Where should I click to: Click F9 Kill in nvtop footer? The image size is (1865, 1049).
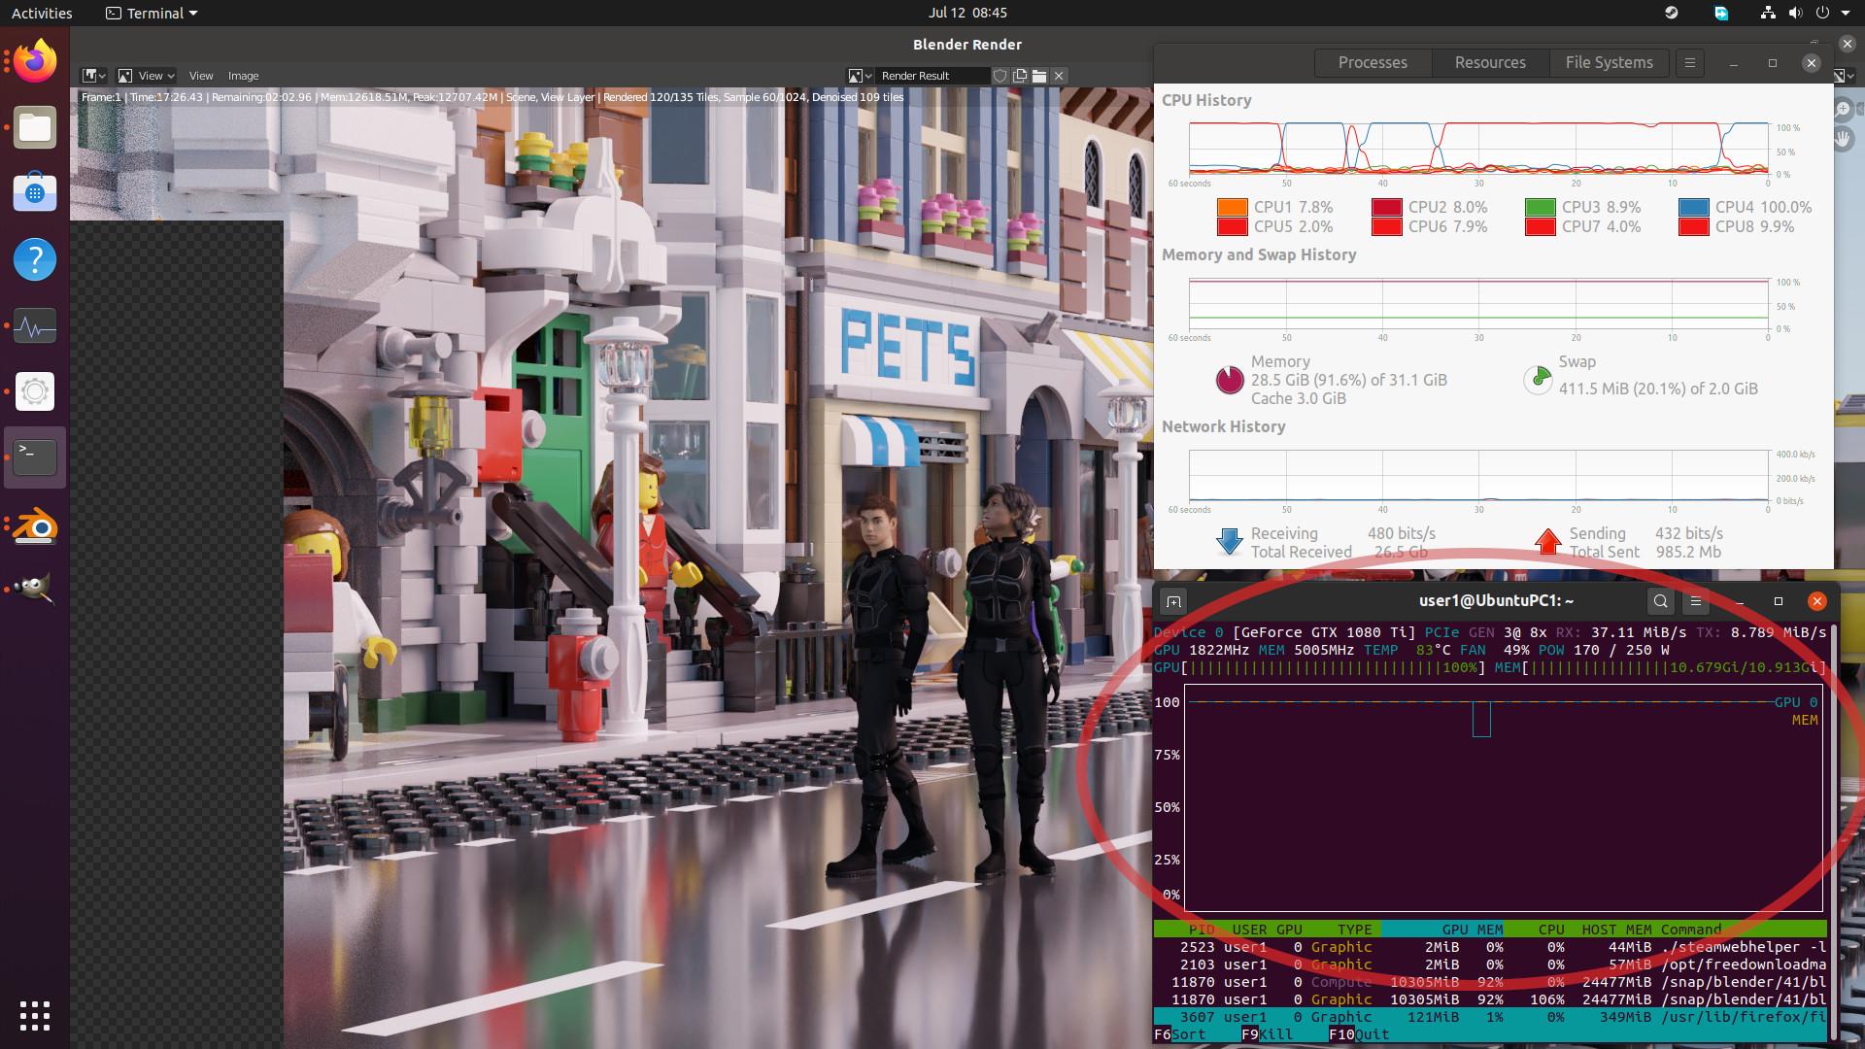1267,1034
